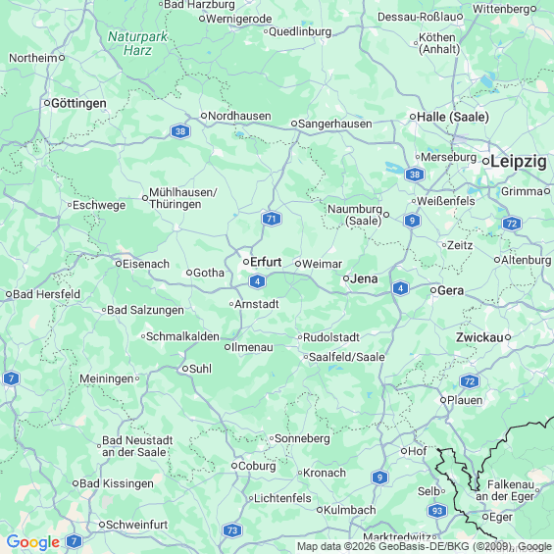Select the Jena city label
Image resolution: width=554 pixels, height=554 pixels.
pos(364,278)
